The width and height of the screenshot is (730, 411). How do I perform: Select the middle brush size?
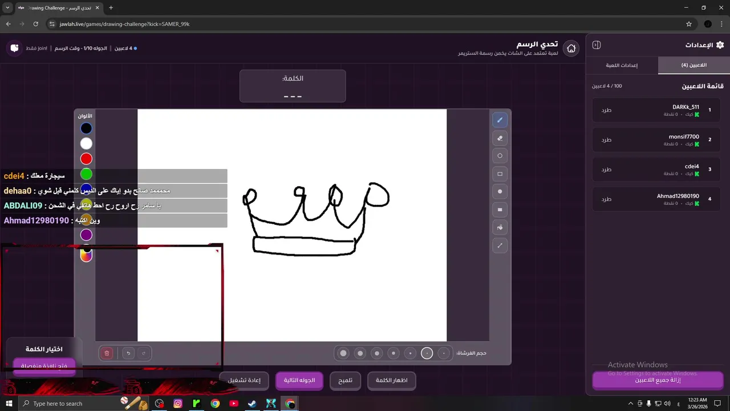tap(394, 353)
